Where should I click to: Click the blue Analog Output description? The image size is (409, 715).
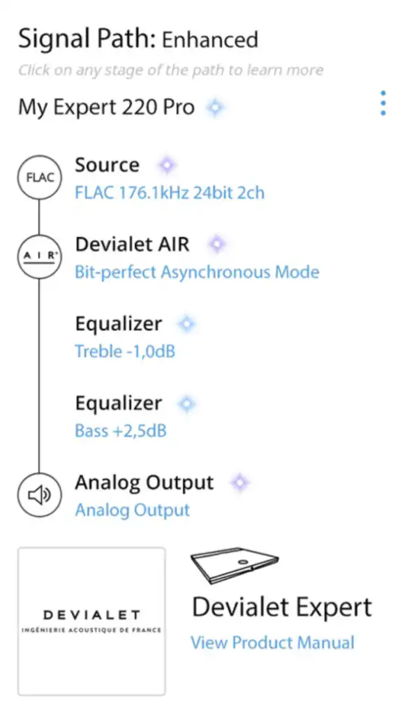coord(132,510)
